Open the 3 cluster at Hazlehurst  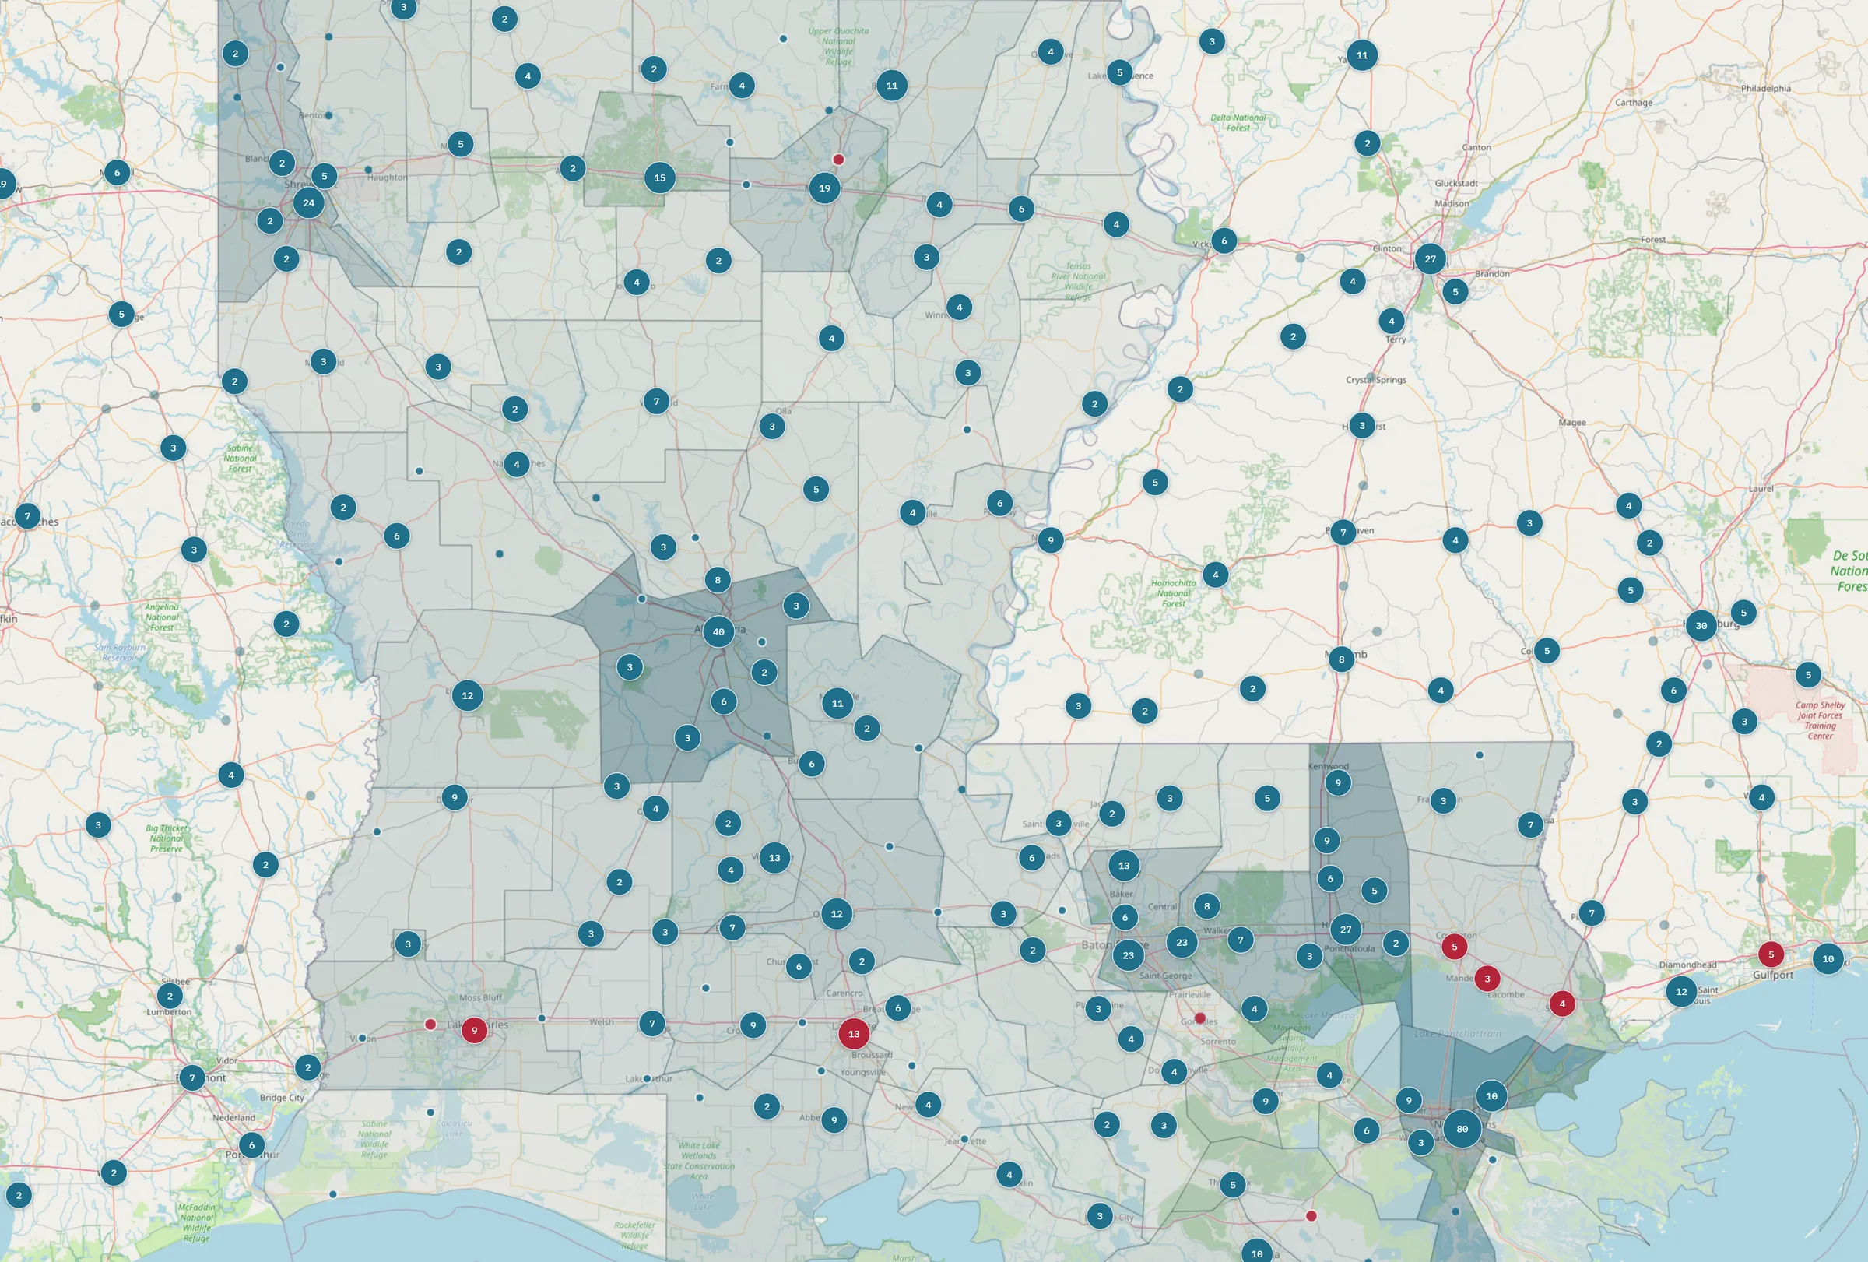coord(1361,425)
